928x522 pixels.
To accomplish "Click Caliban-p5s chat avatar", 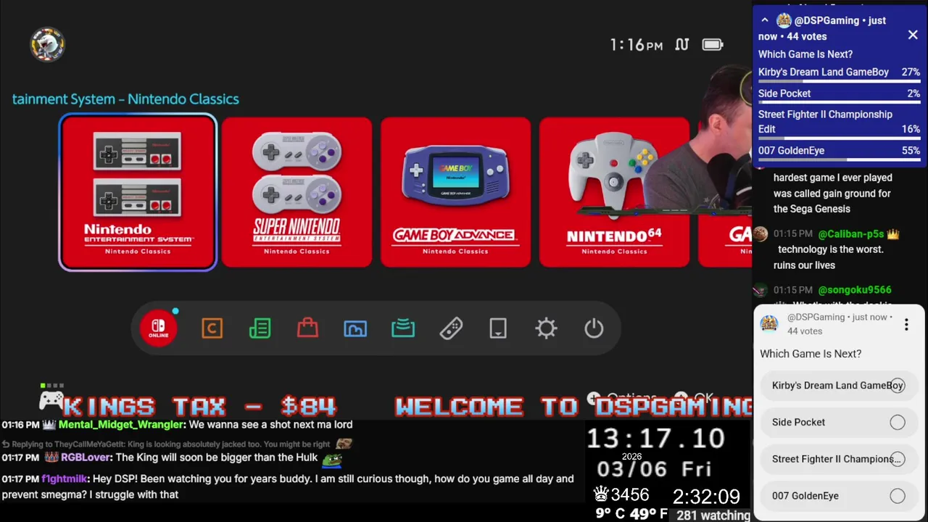I will click(x=760, y=234).
